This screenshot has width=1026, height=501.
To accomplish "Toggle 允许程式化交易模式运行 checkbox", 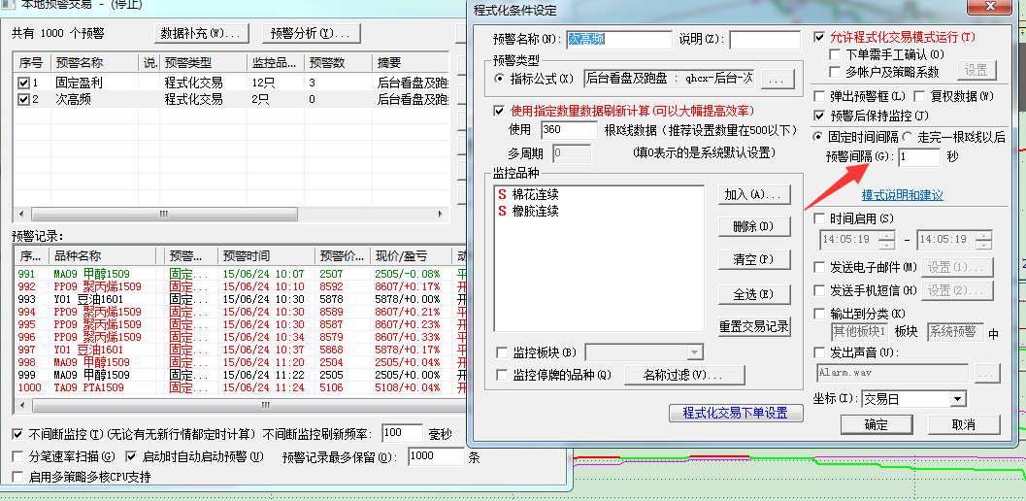I will point(820,38).
